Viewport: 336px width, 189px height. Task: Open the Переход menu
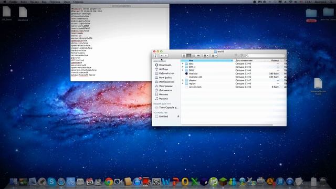(x=55, y=2)
